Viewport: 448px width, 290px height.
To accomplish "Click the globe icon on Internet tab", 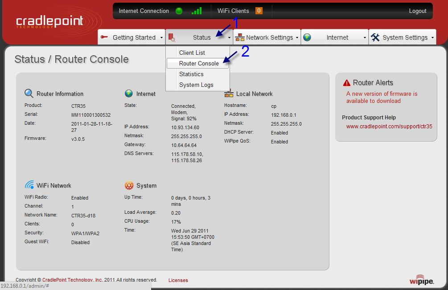I will [x=307, y=37].
